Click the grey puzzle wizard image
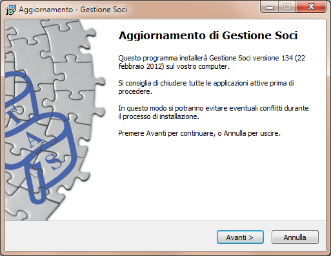The width and height of the screenshot is (331, 256). [55, 120]
